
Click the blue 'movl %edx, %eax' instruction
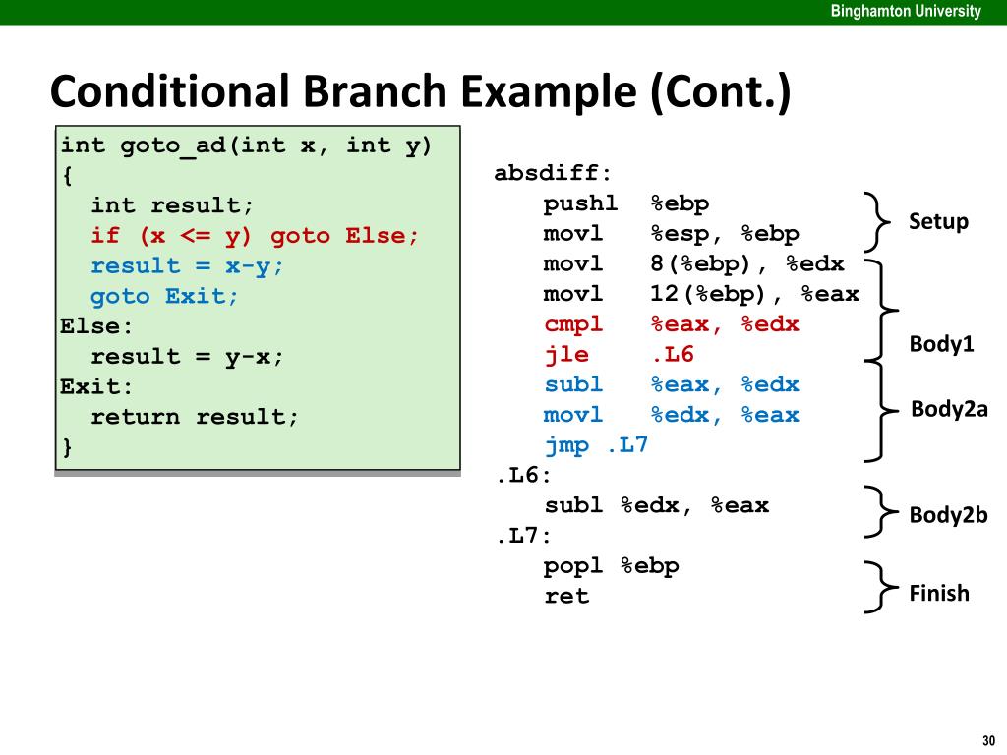[x=671, y=416]
